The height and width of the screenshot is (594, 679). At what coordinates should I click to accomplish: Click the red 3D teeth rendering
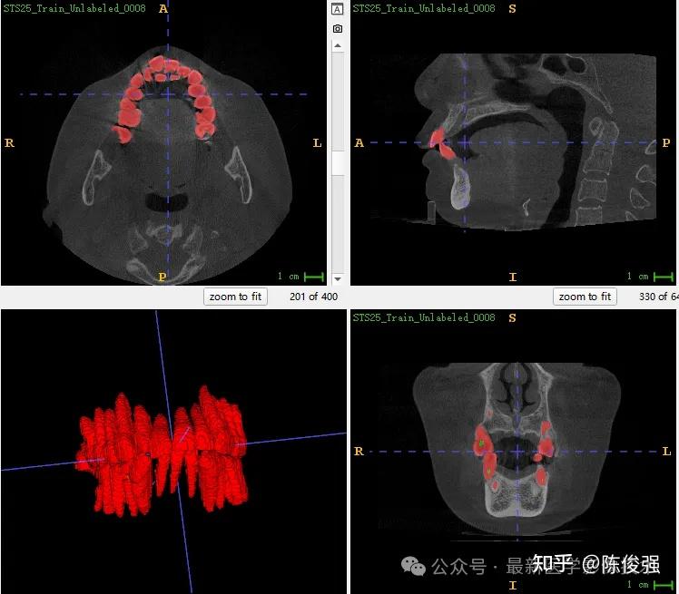(162, 450)
